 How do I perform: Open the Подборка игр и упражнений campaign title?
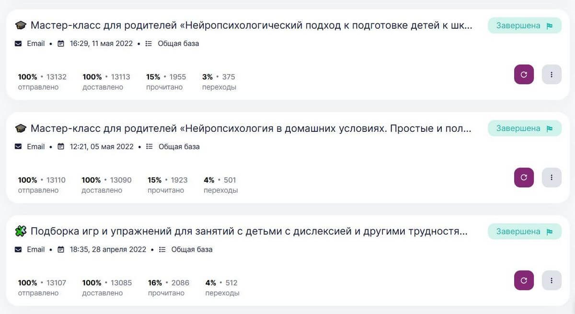(x=249, y=232)
